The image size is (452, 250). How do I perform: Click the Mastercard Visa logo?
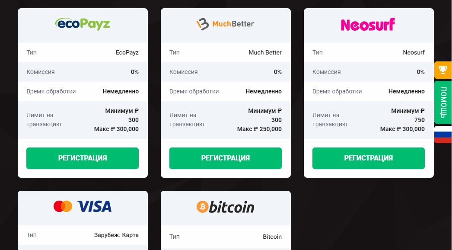83,206
